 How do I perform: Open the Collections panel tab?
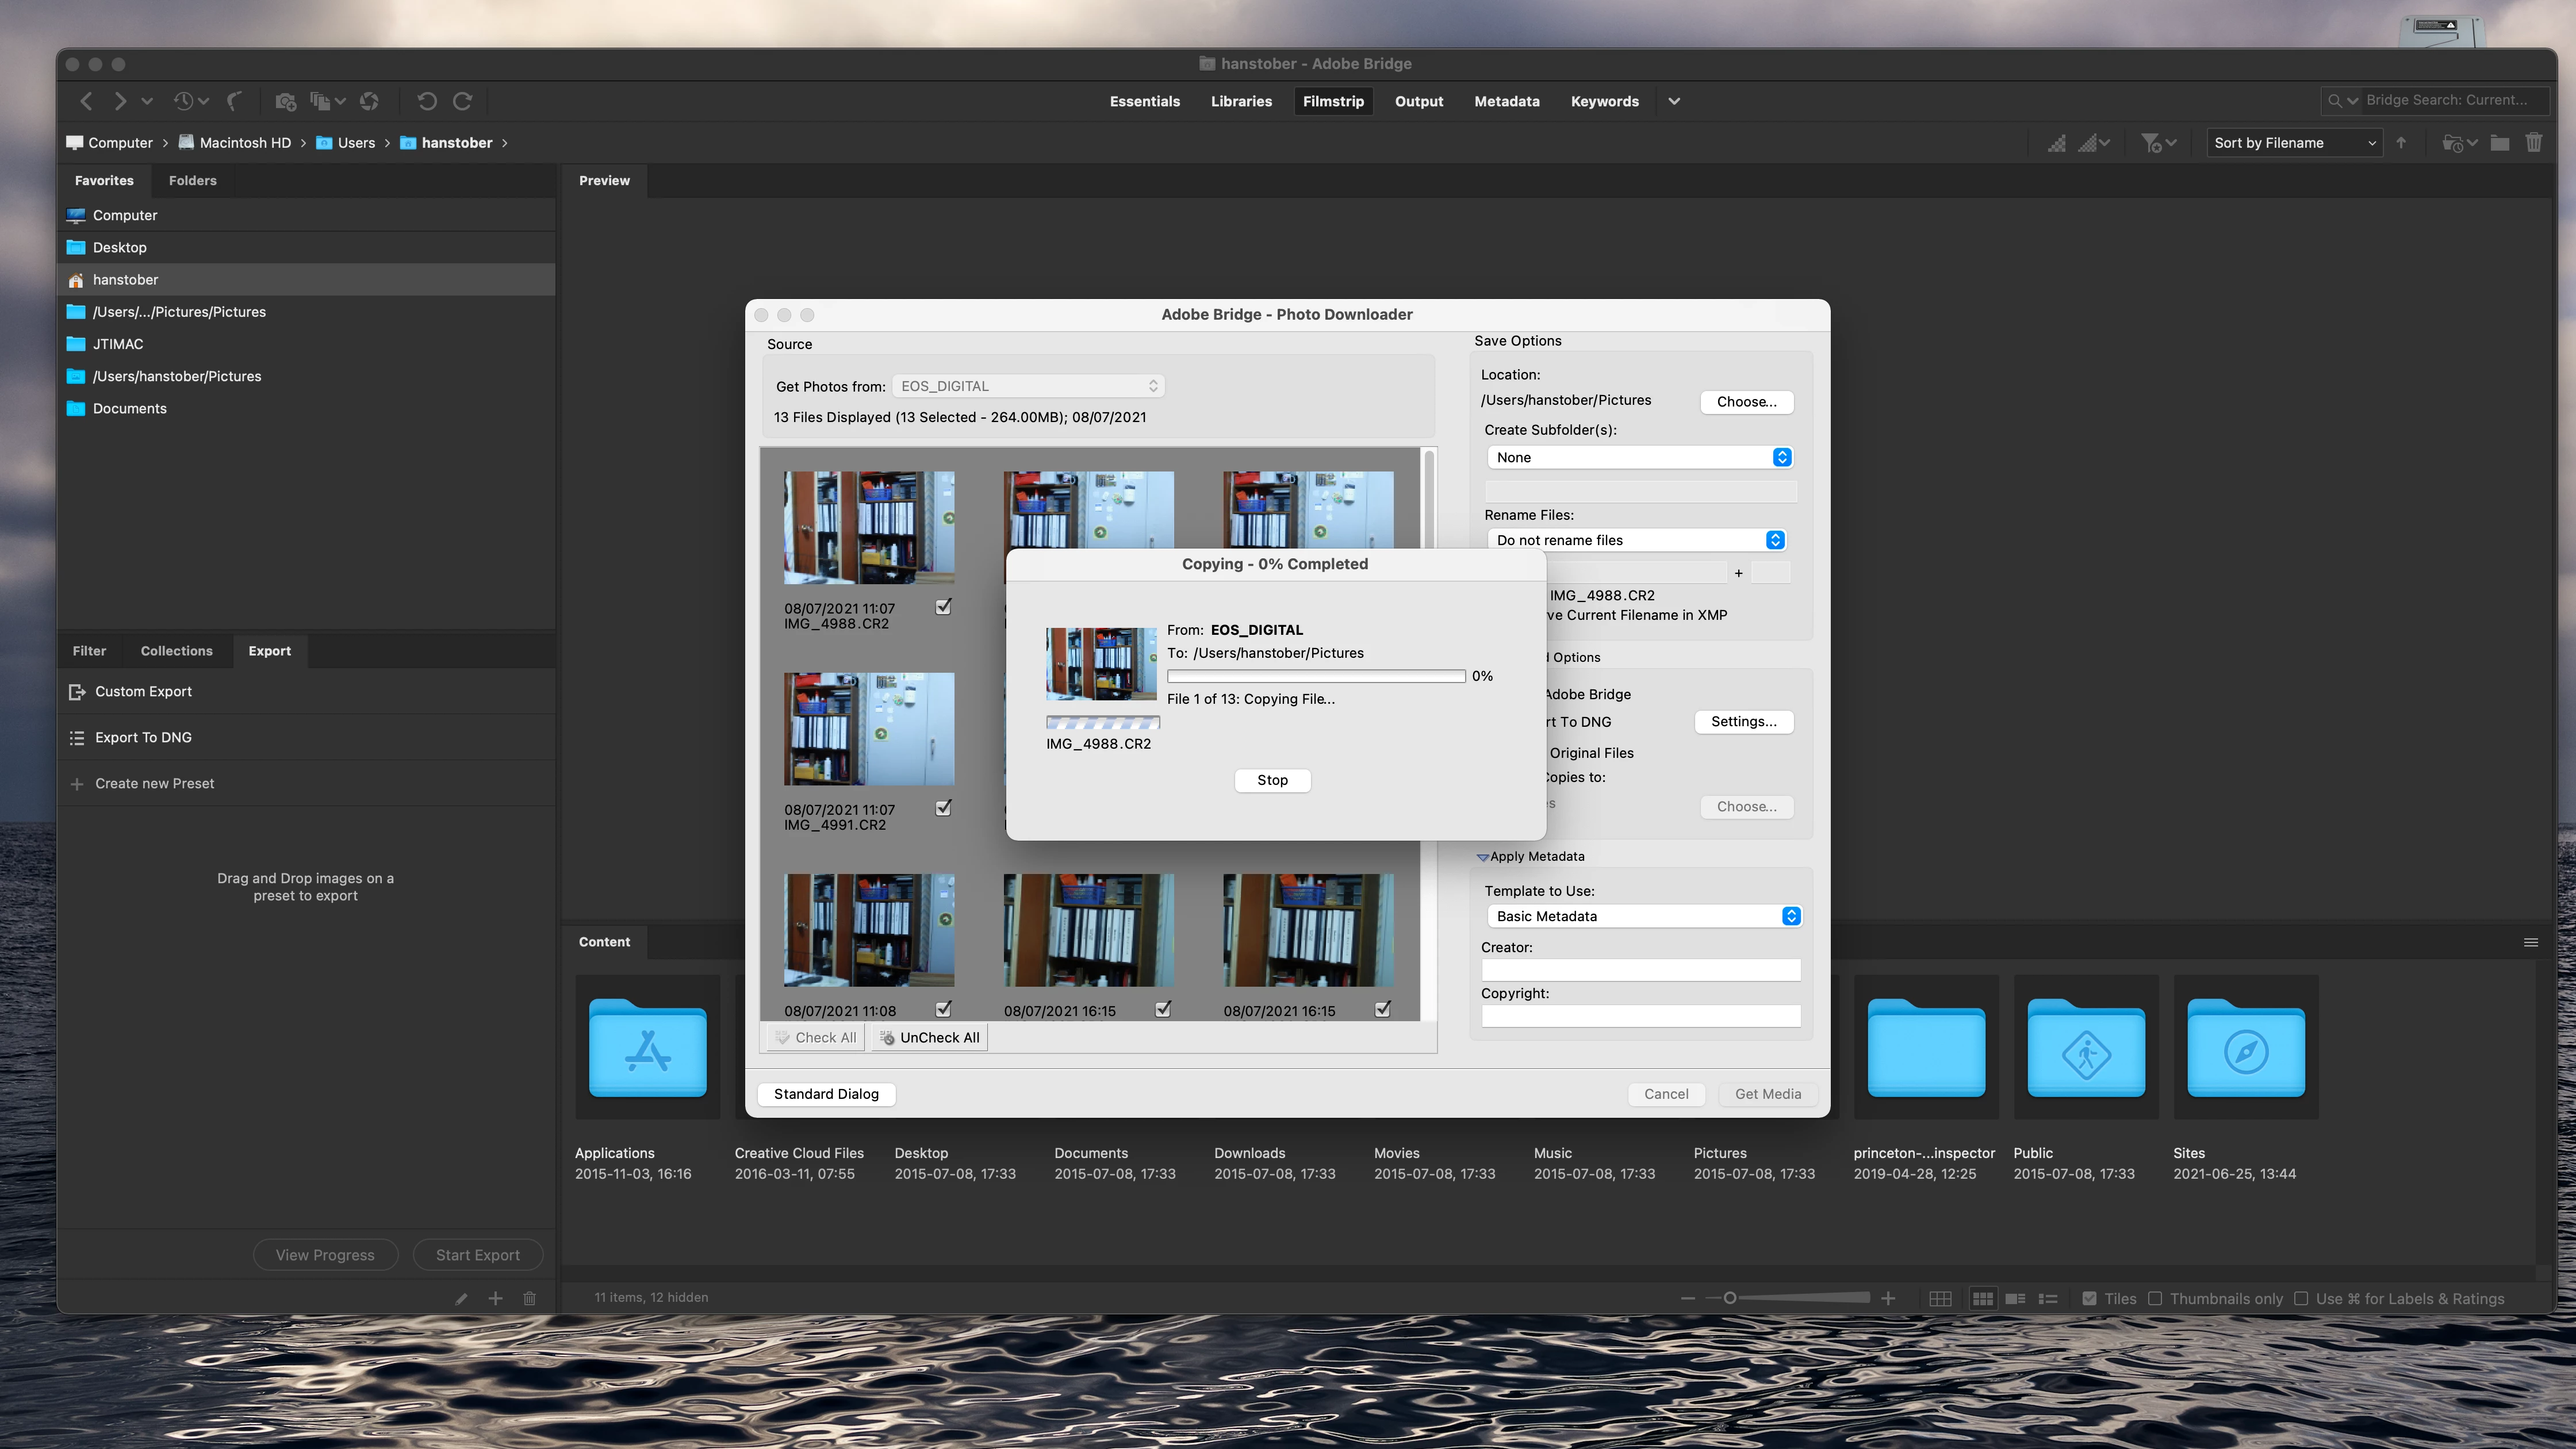tap(176, 651)
